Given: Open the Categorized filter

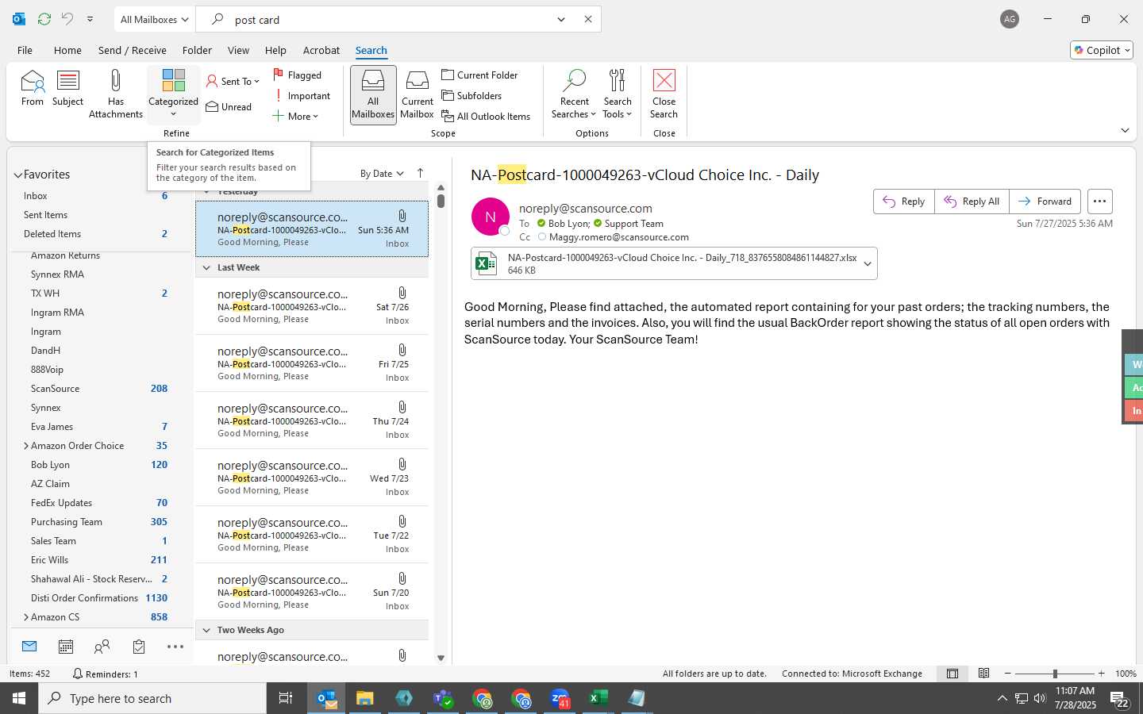Looking at the screenshot, I should point(173,94).
